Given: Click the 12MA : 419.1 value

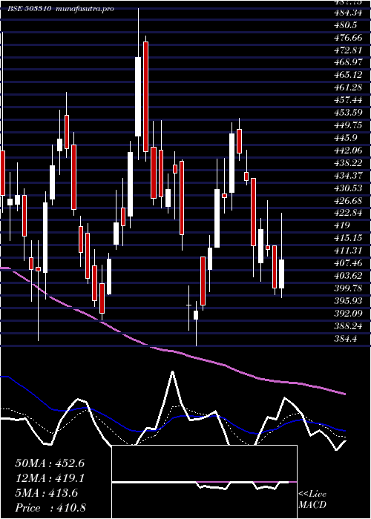Looking at the screenshot, I should (x=50, y=478).
